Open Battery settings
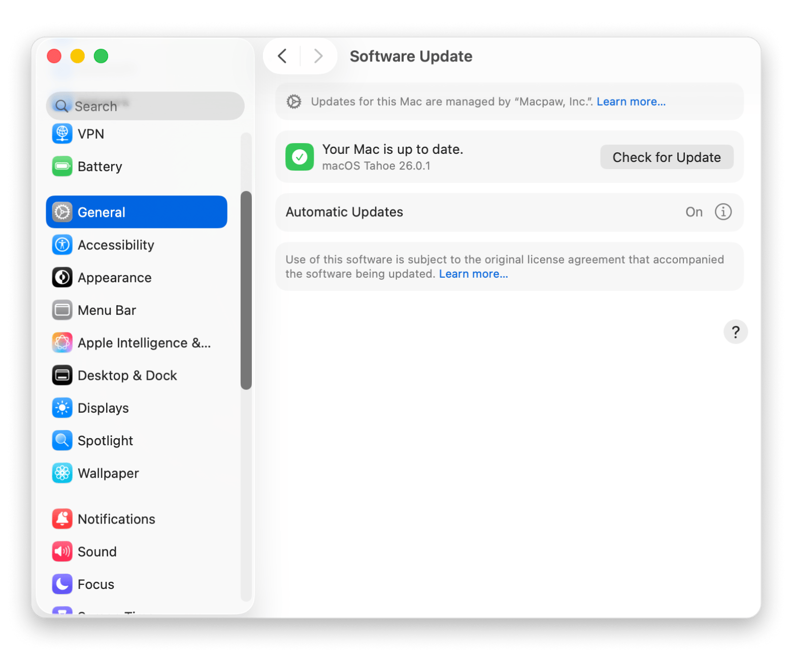The height and width of the screenshot is (659, 792). point(100,166)
